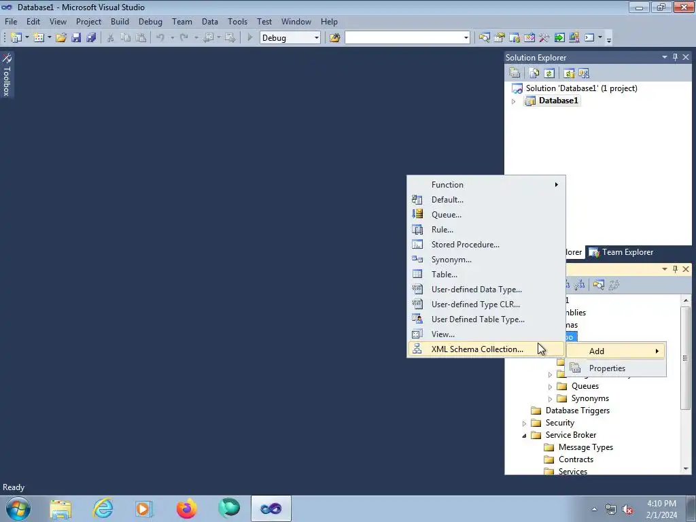Open the Toolbox side tab

click(7, 75)
